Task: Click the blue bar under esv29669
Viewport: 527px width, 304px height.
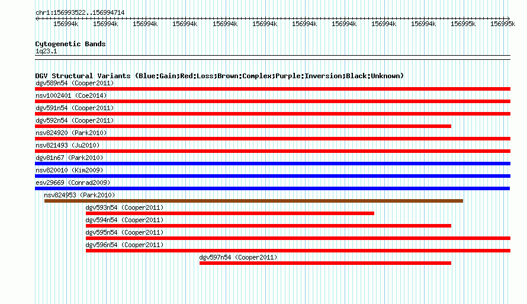Action: pyautogui.click(x=272, y=188)
